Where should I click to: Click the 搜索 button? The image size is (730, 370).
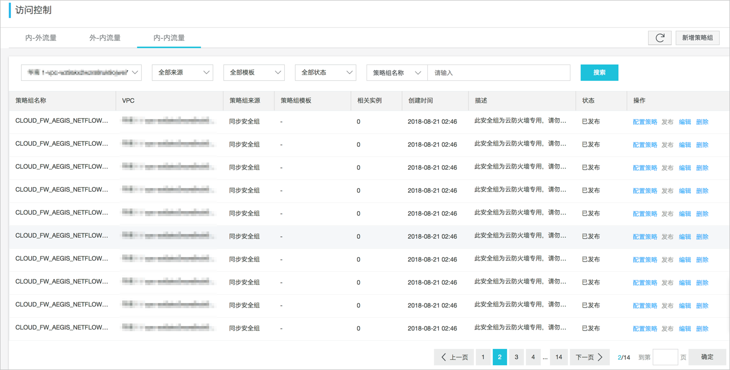(600, 73)
